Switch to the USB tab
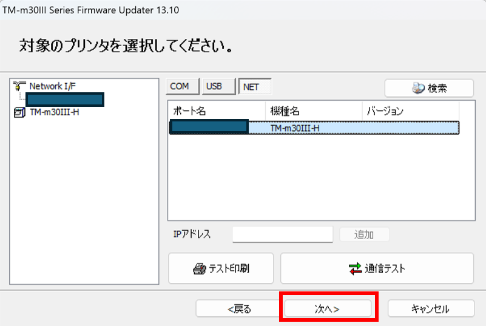Image resolution: width=486 pixels, height=326 pixels. [218, 86]
